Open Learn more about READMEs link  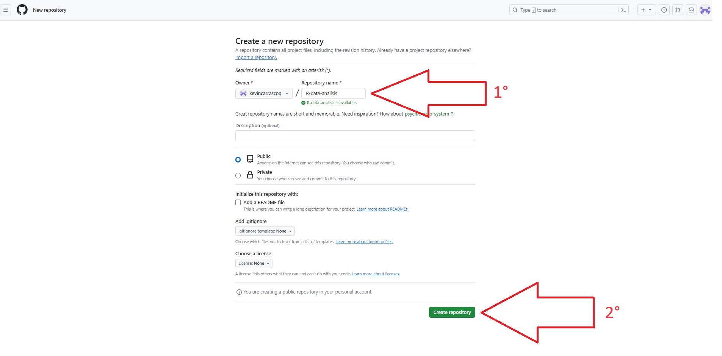tap(382, 209)
